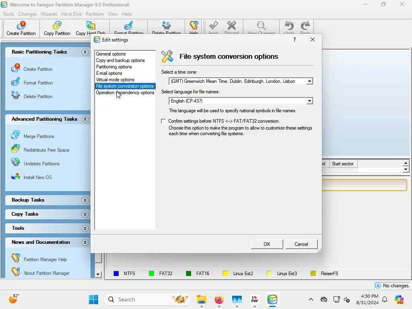Click the Copy Hard Disk toolbar icon

[91, 25]
